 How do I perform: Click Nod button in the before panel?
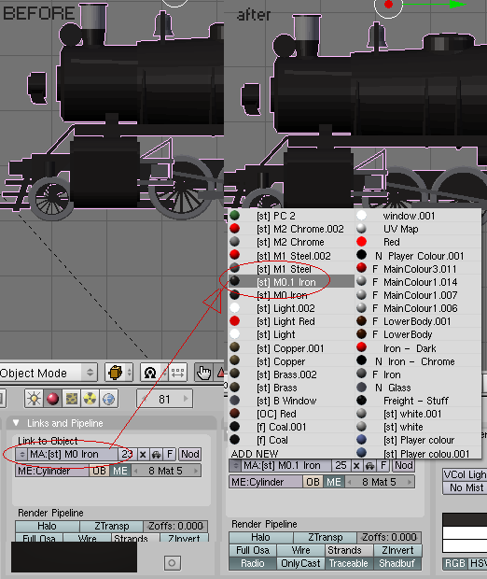click(x=190, y=454)
